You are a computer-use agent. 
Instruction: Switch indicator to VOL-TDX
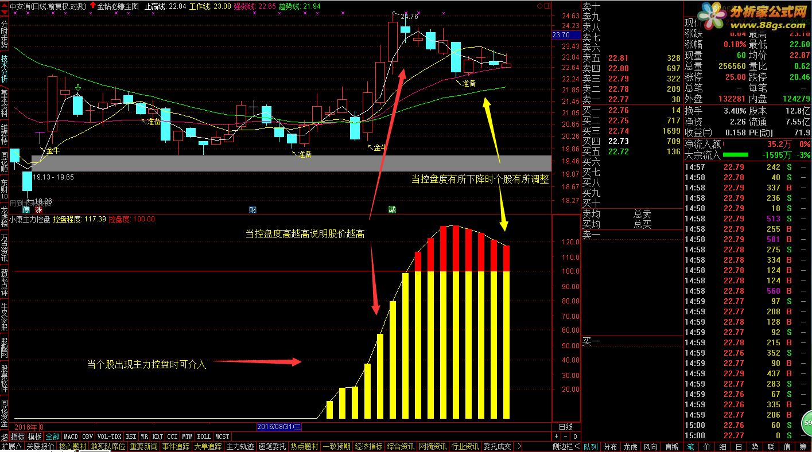109,437
